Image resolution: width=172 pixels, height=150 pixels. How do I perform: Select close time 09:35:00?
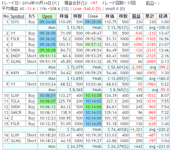pos(93,22)
